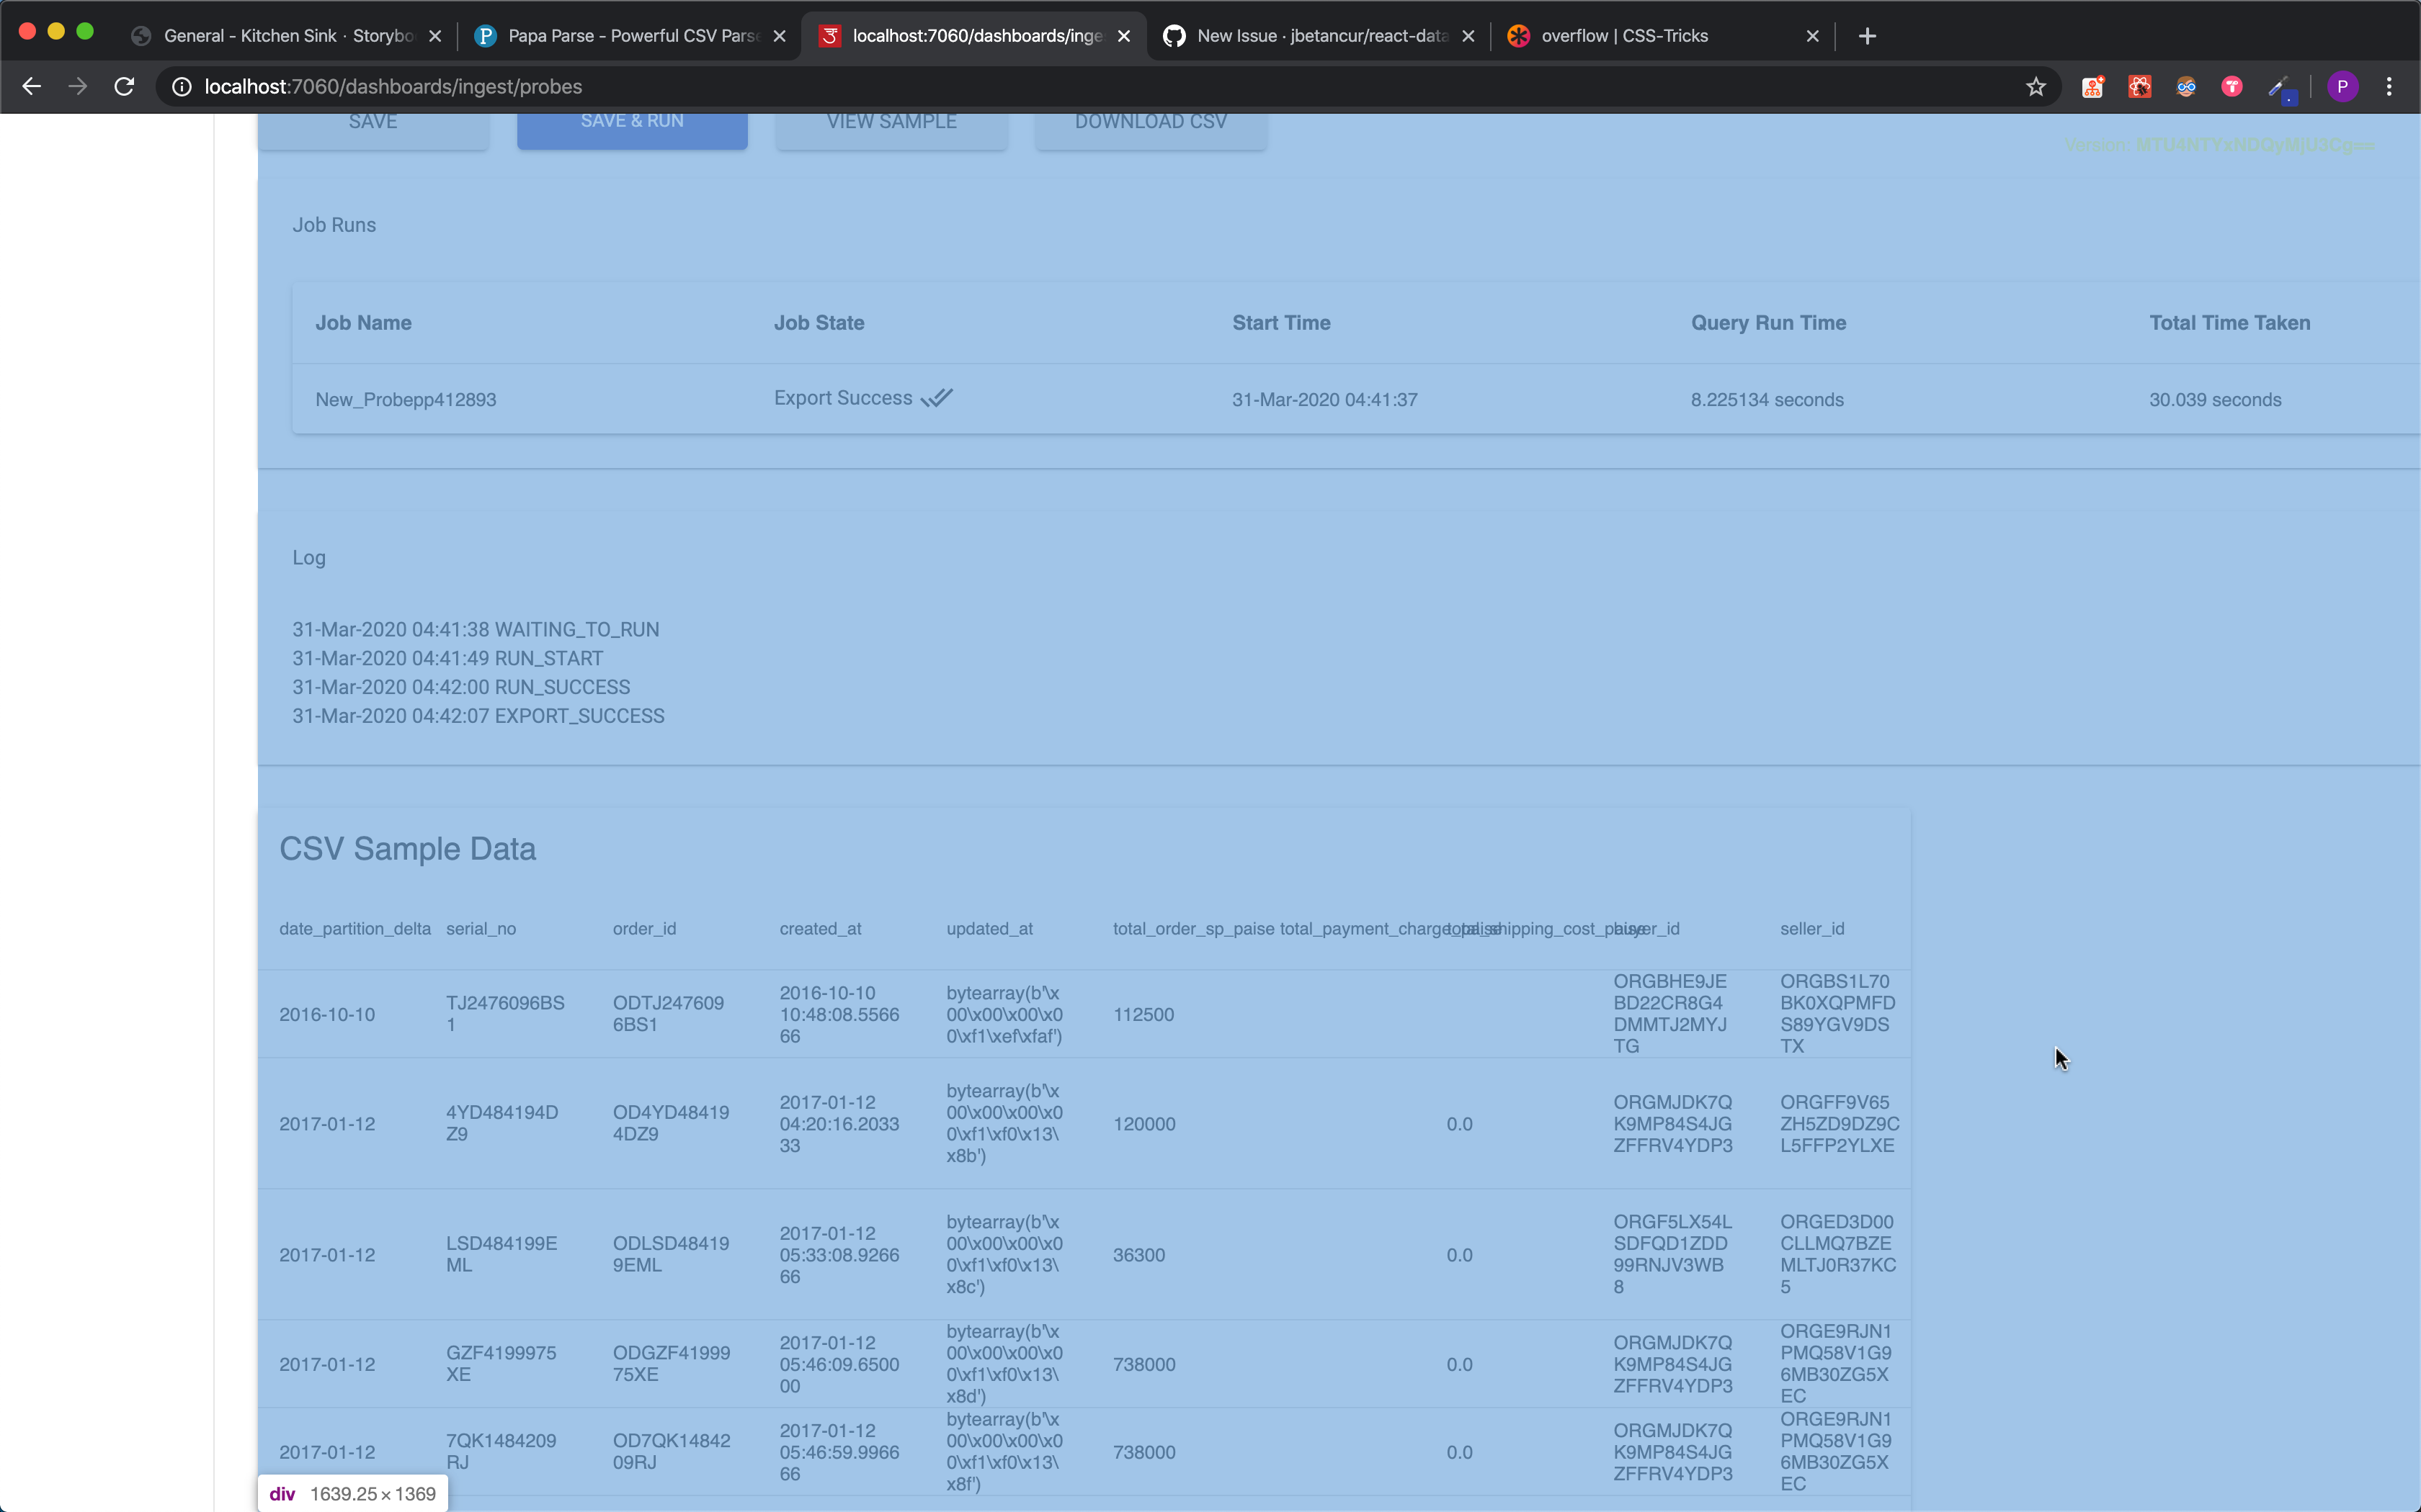Viewport: 2421px width, 1512px height.
Task: Click the 8.225134 seconds cell
Action: click(1767, 400)
